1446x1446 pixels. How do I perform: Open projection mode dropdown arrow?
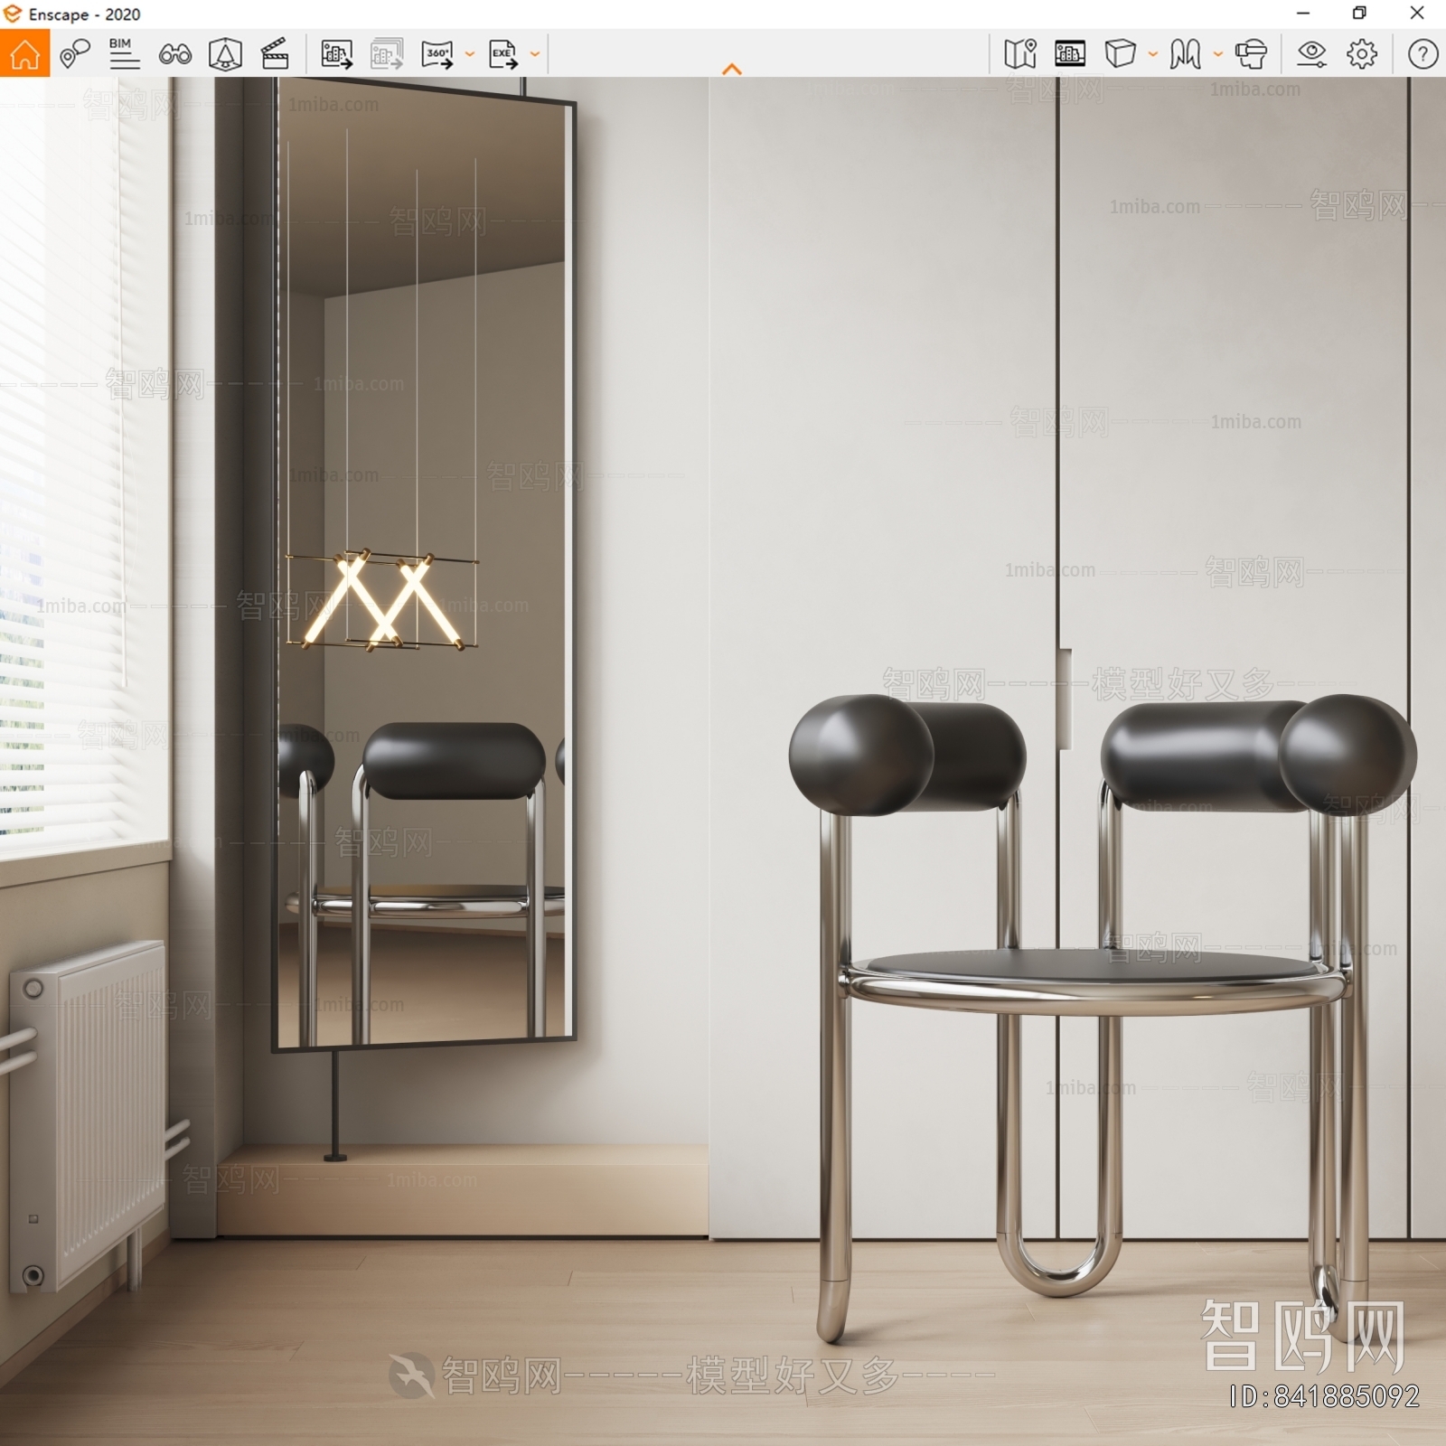[x=1153, y=54]
